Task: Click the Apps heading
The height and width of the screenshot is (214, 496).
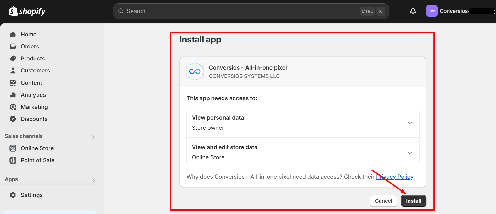Action: [x=11, y=179]
